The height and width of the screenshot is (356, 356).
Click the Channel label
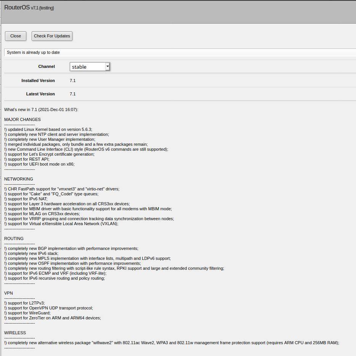coord(47,66)
